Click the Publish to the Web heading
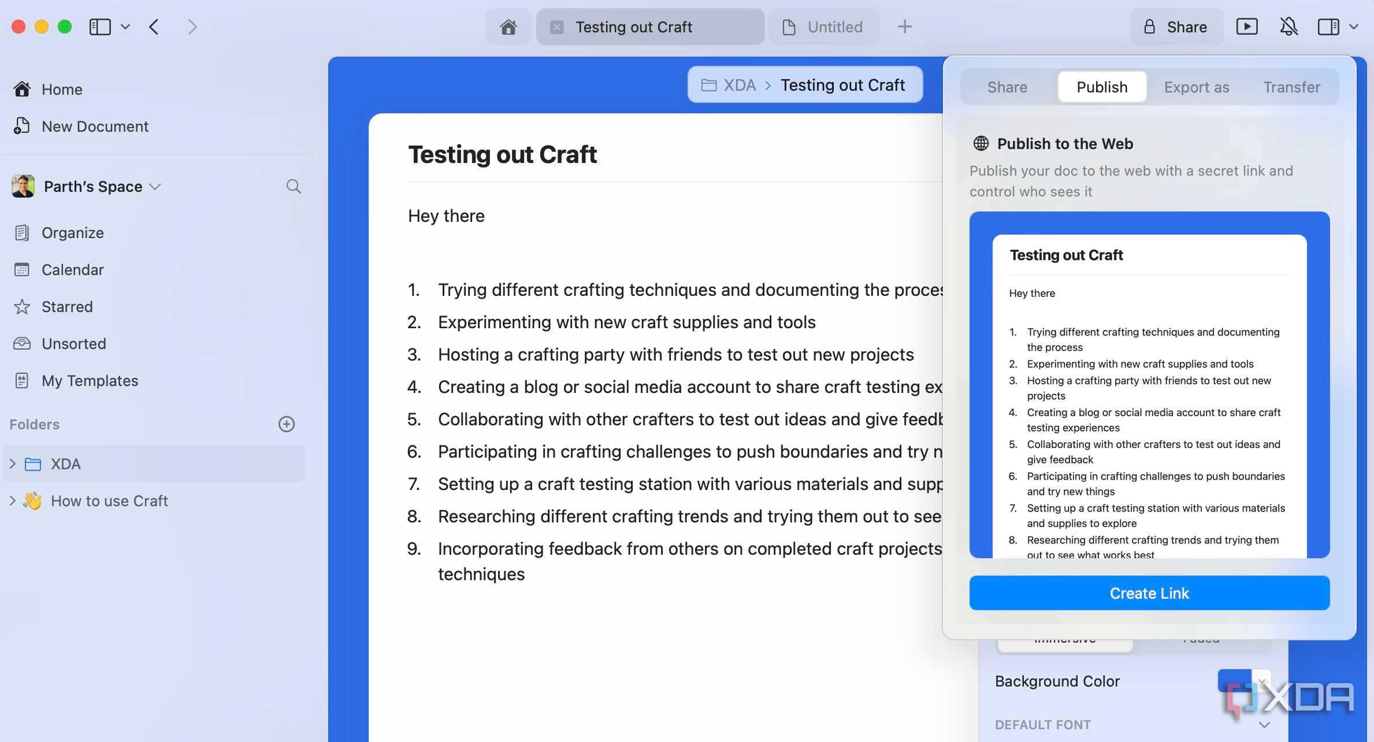Screen dimensions: 1374x742 (x=1065, y=143)
